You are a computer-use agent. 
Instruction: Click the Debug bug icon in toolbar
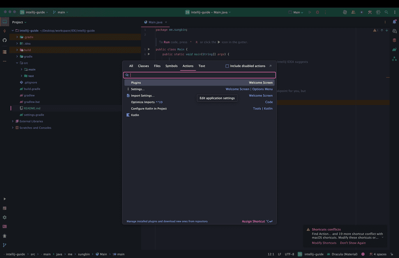(317, 12)
